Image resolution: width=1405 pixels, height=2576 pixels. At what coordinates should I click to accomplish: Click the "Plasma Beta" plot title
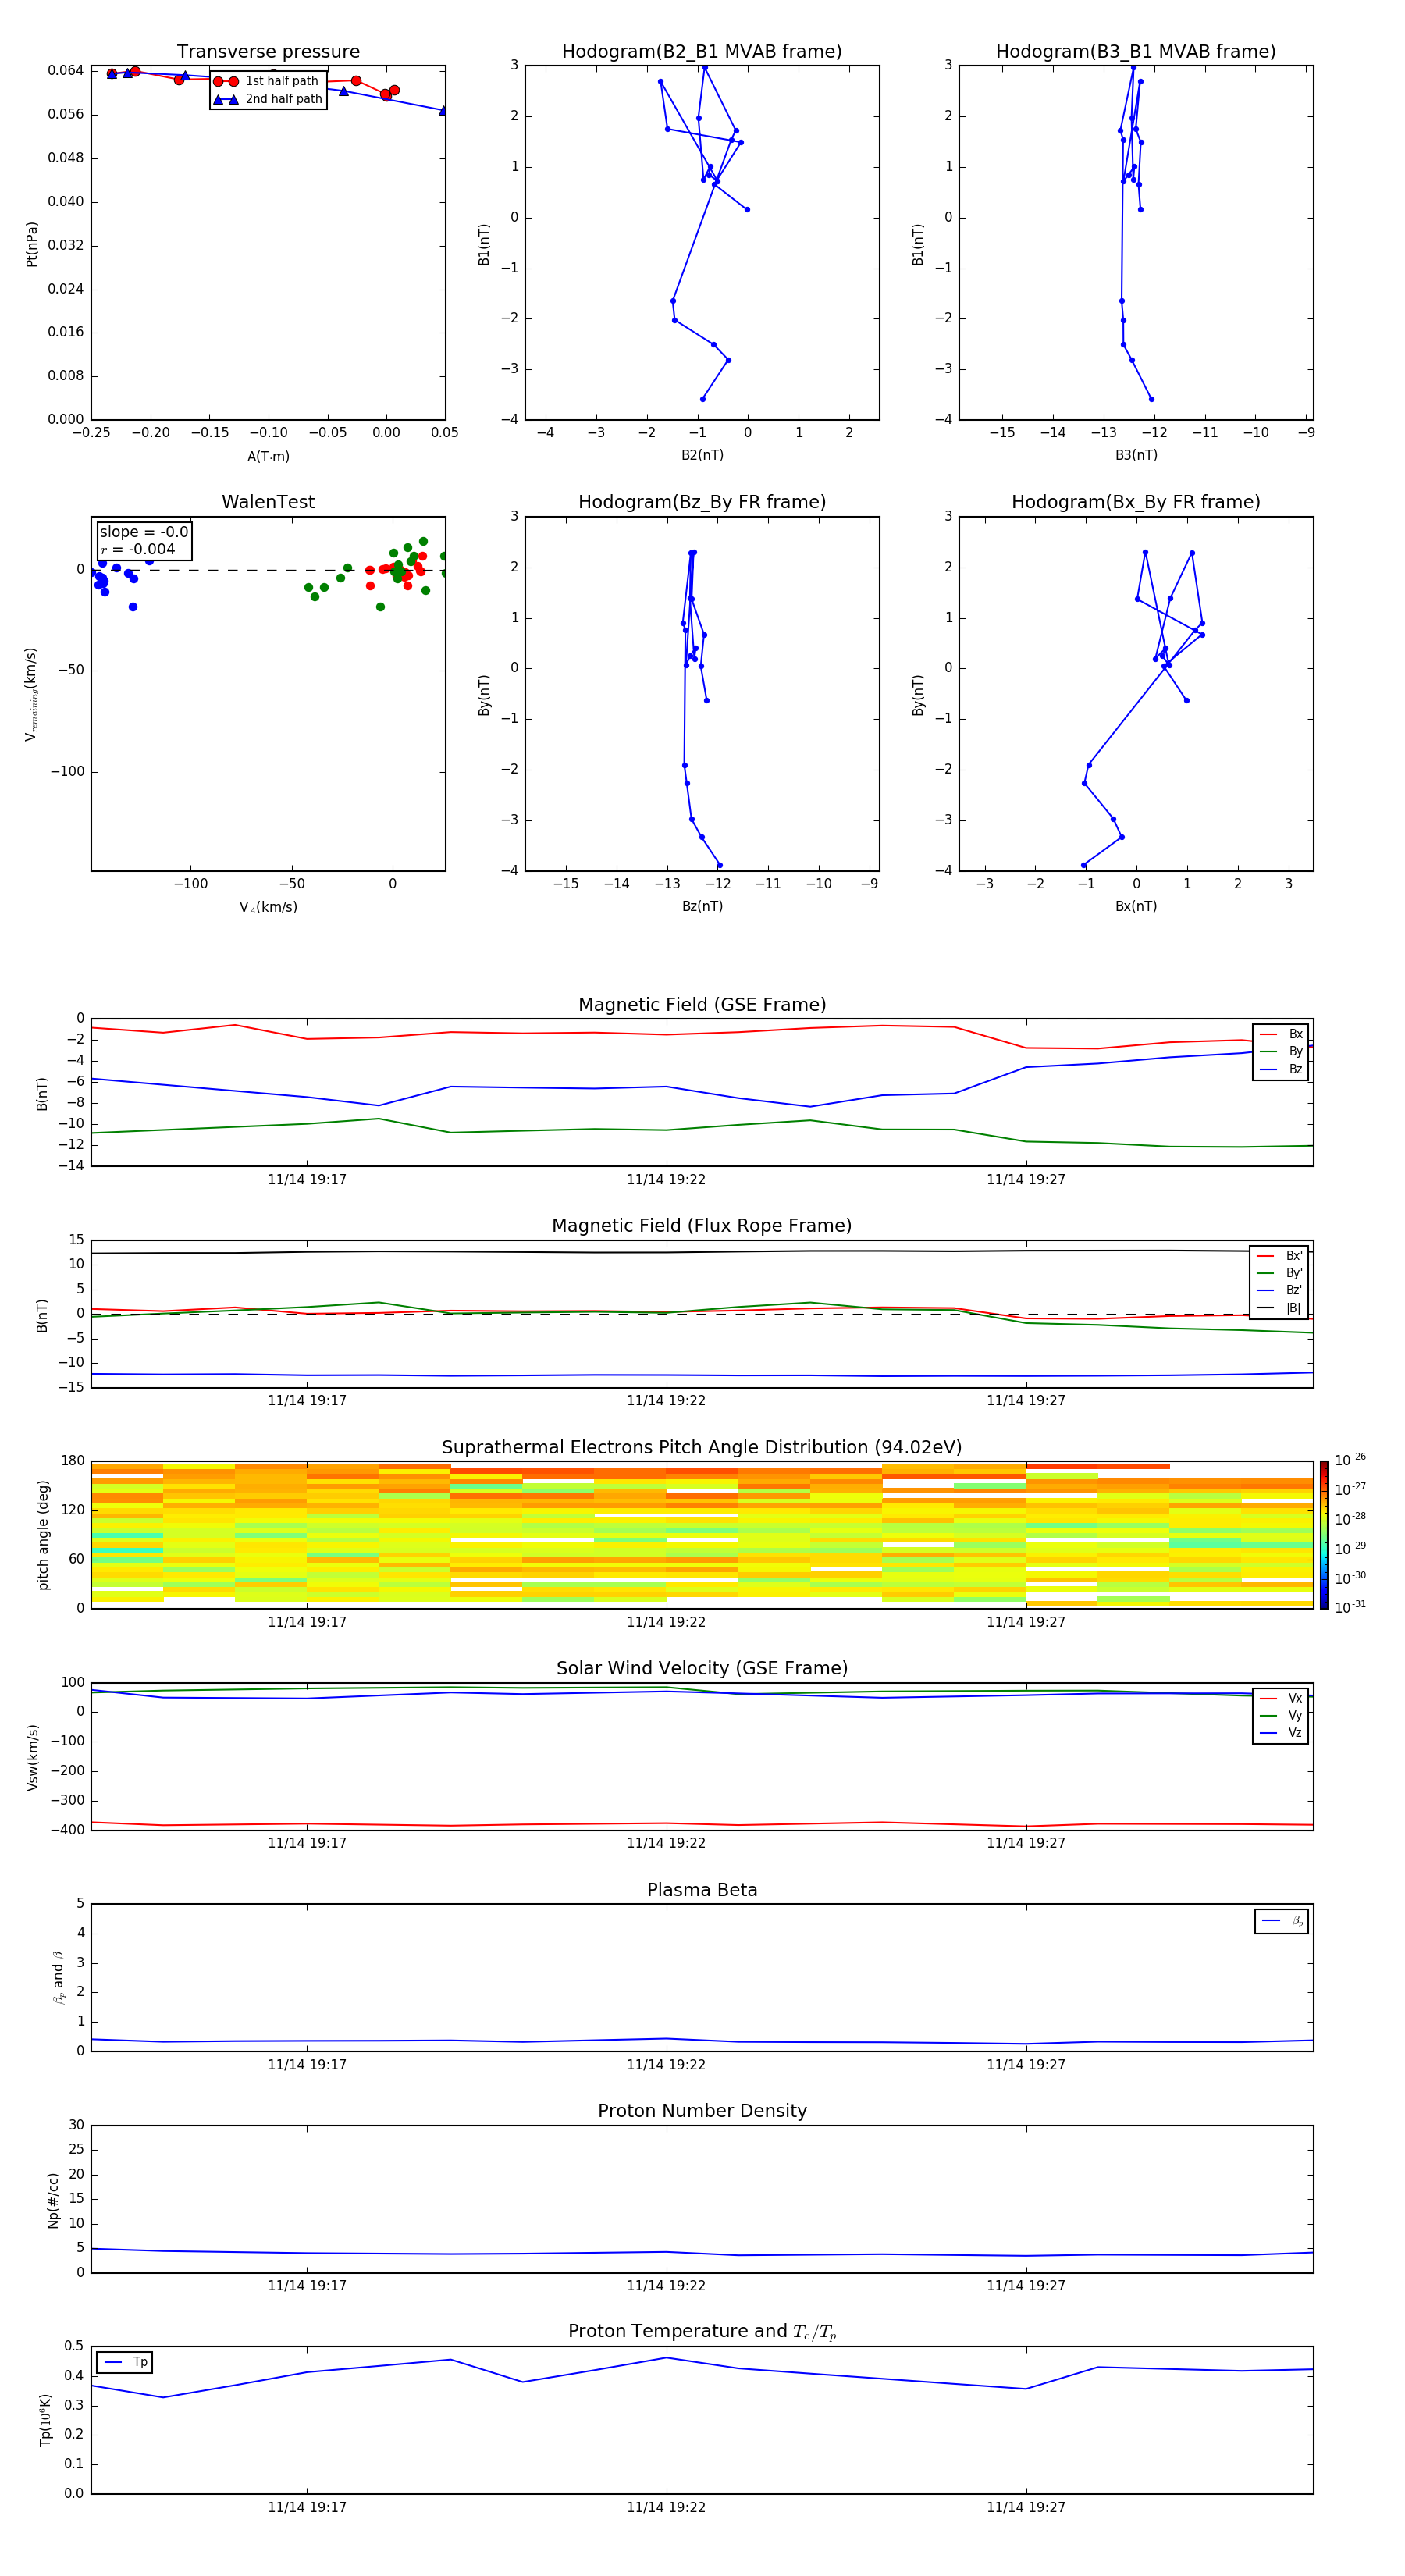[702, 1891]
